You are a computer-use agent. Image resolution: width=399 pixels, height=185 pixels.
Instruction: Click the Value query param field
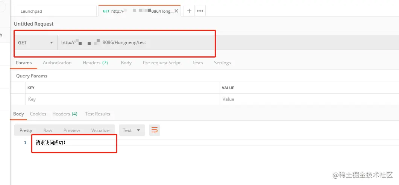(x=309, y=99)
